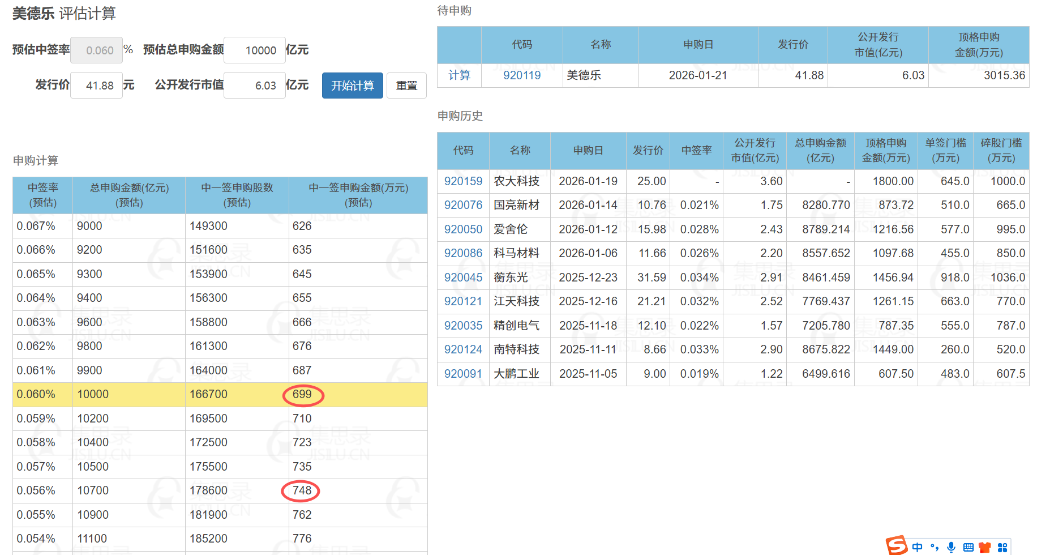Click the Sogou input method logo

point(897,546)
